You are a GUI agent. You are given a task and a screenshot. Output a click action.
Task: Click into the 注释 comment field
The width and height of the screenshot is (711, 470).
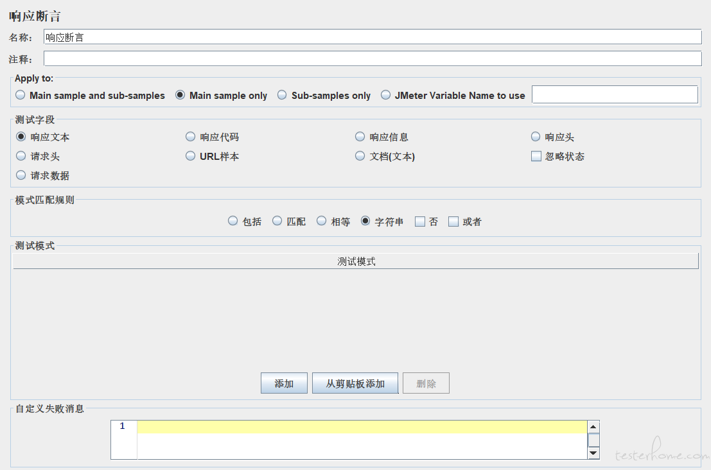373,59
